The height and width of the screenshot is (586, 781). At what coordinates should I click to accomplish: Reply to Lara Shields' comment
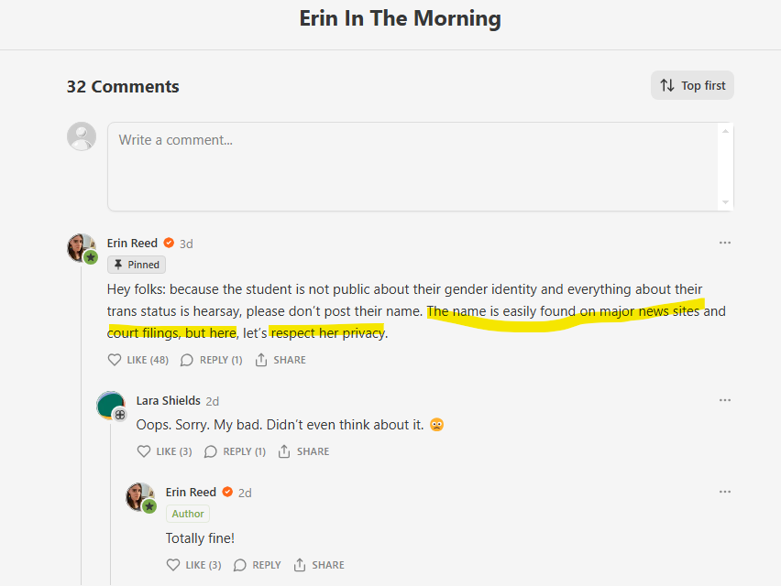(234, 451)
